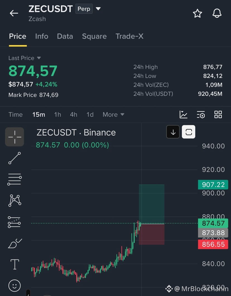Select the 1h interval
The width and height of the screenshot is (231, 296).
57,114
